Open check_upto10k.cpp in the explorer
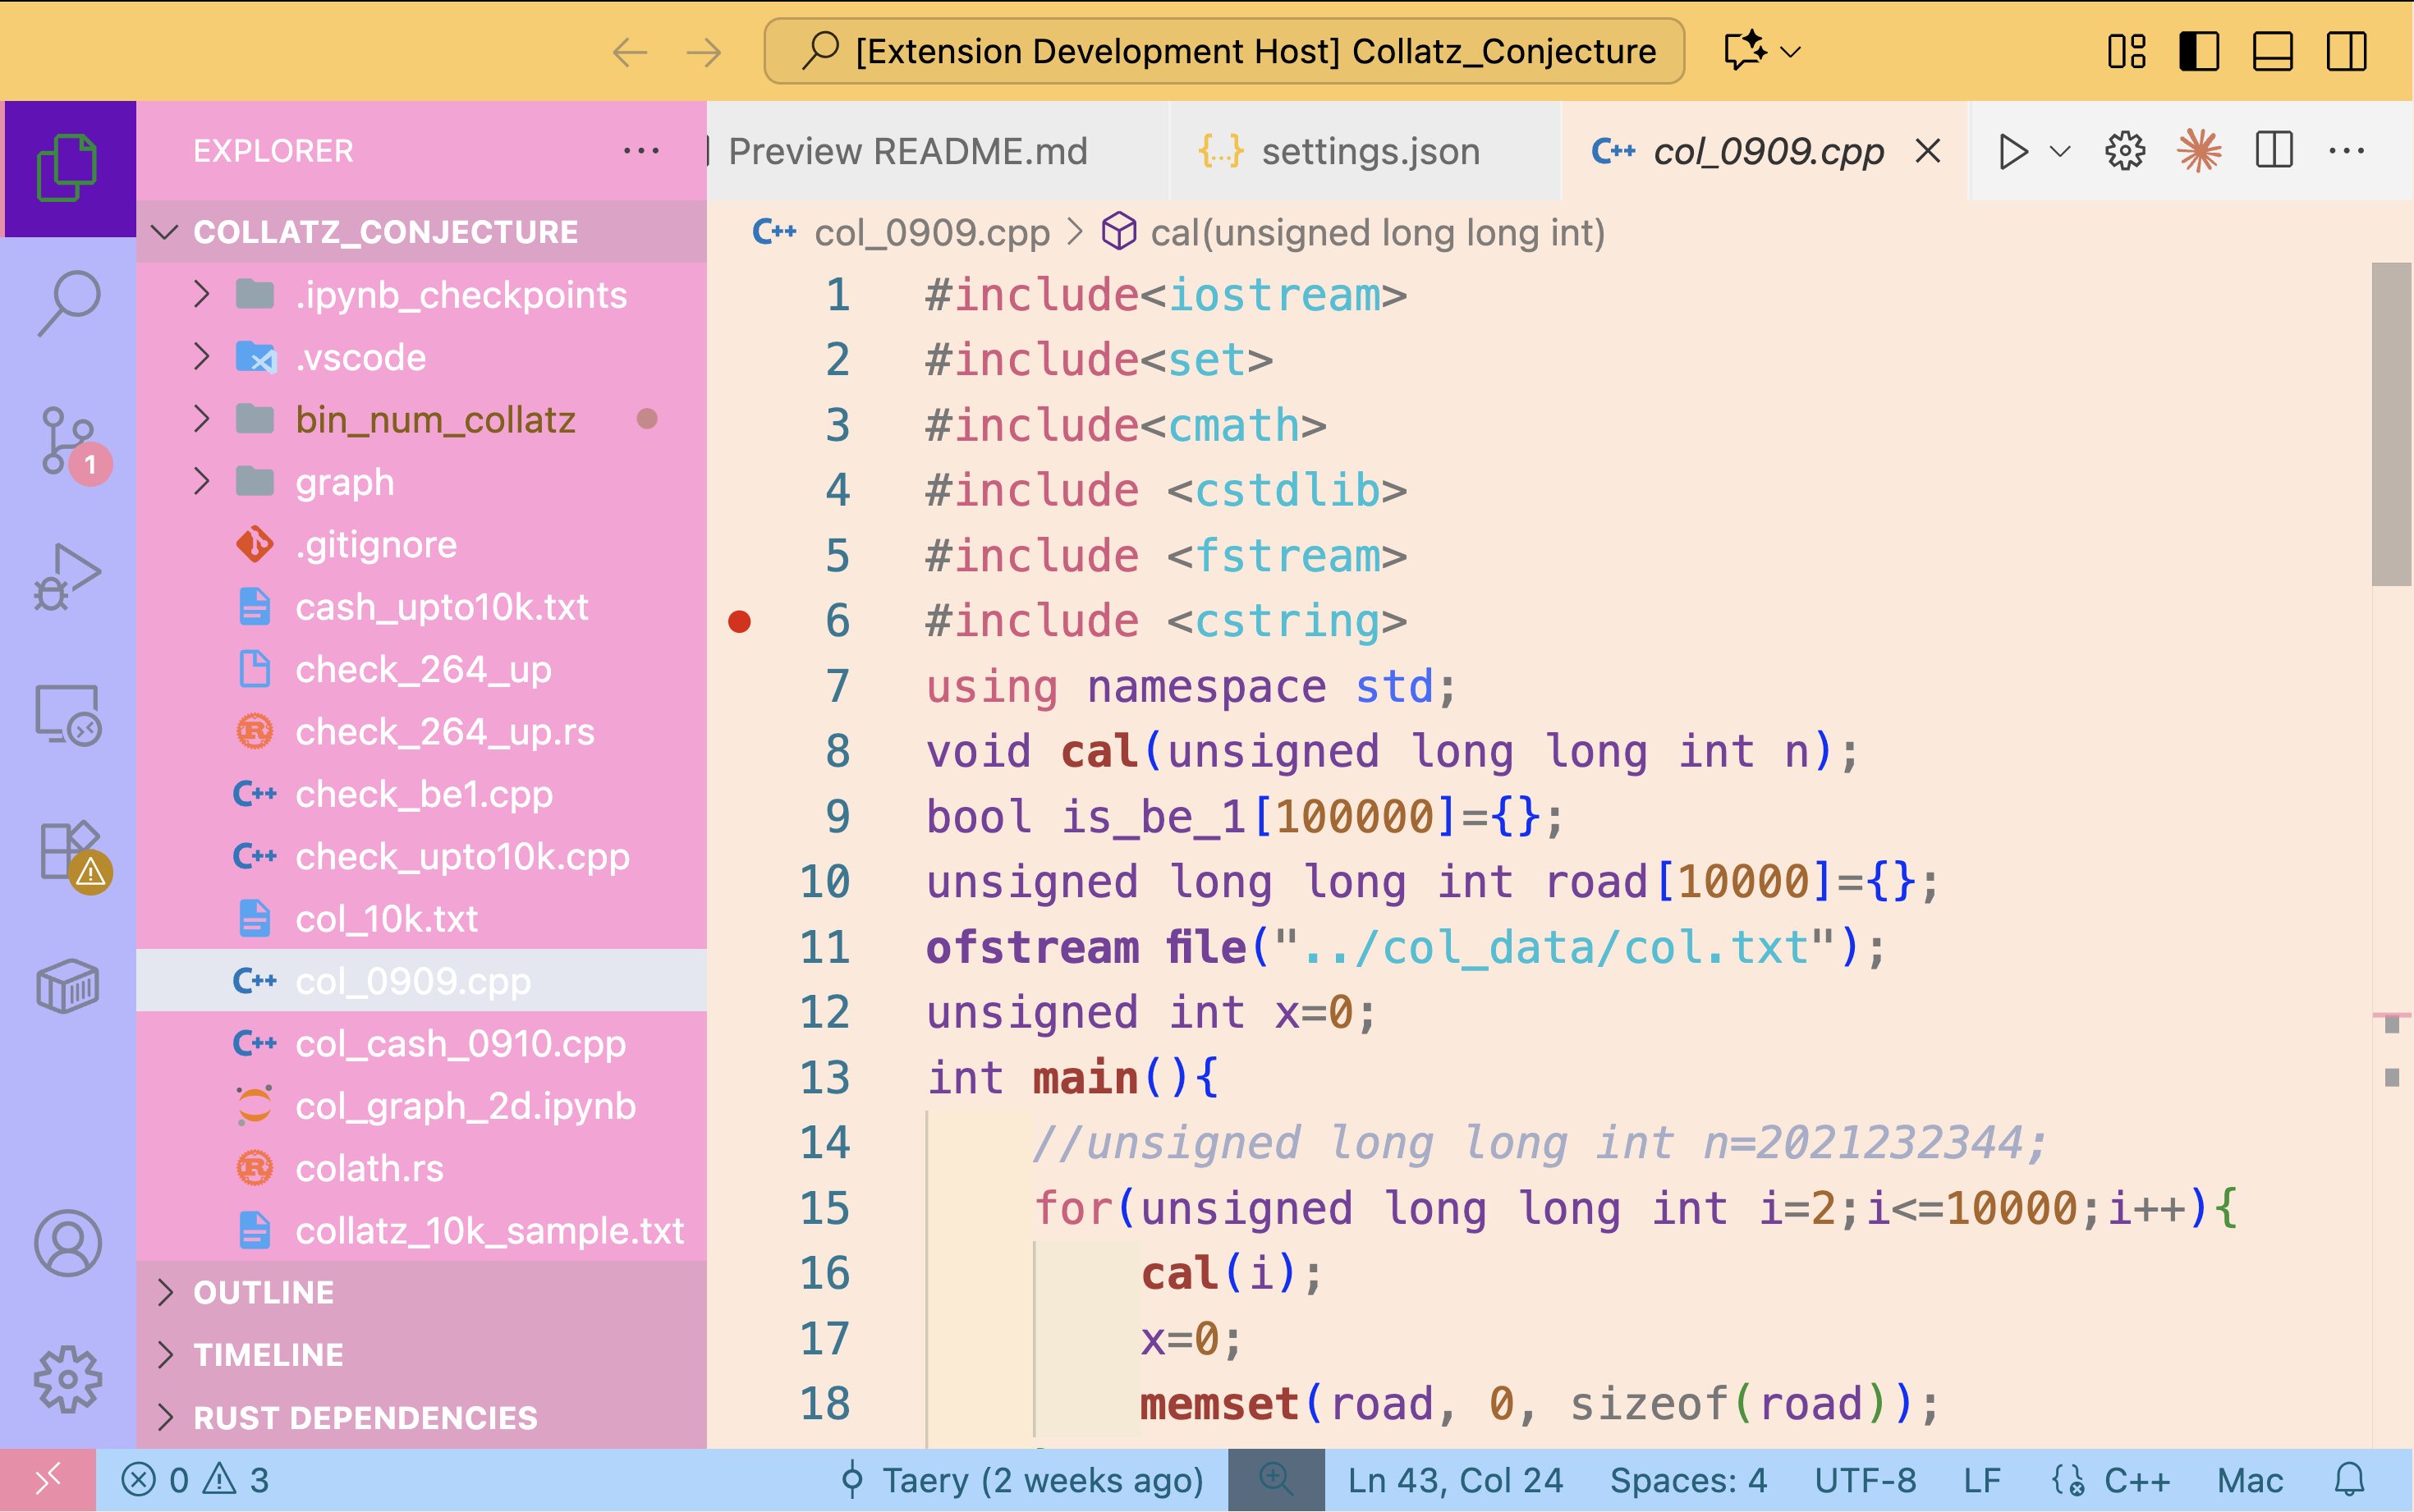Screen dimensions: 2414x1512 (462, 857)
